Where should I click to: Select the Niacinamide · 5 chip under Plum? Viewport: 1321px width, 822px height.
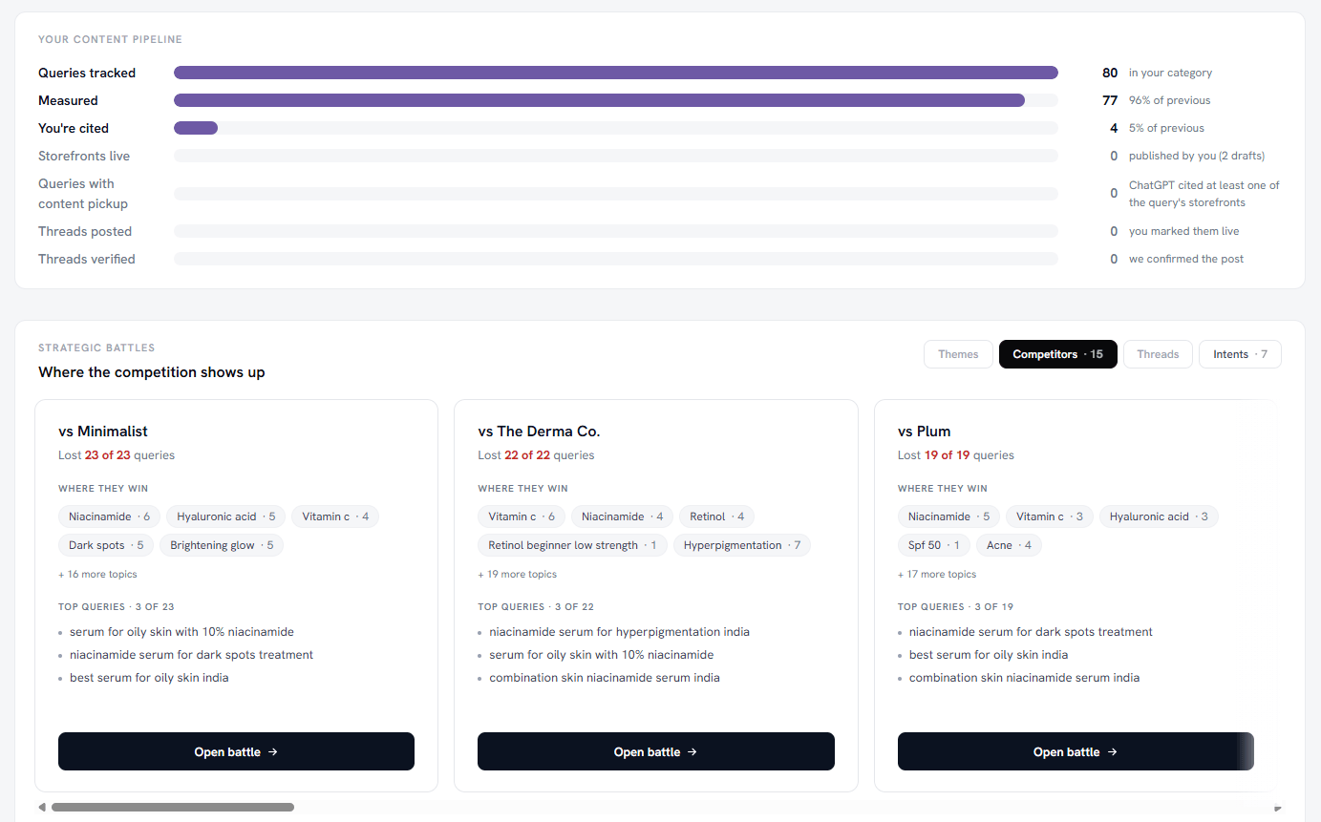(x=948, y=516)
